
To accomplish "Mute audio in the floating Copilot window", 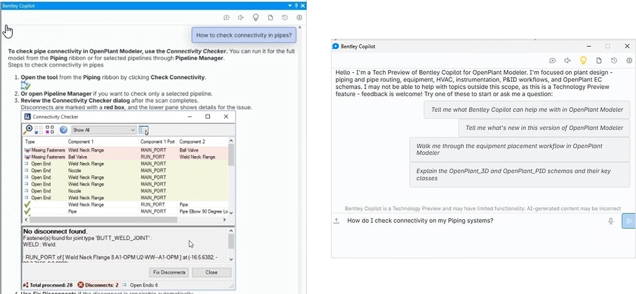I will pos(568,60).
